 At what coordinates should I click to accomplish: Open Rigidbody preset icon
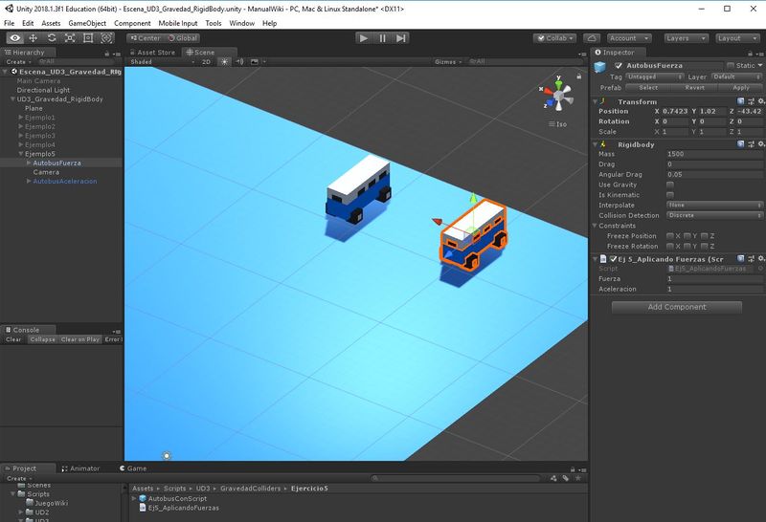(751, 144)
